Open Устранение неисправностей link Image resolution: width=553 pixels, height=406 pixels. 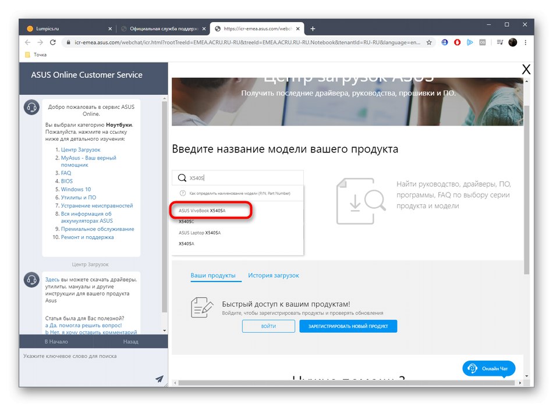tap(97, 205)
